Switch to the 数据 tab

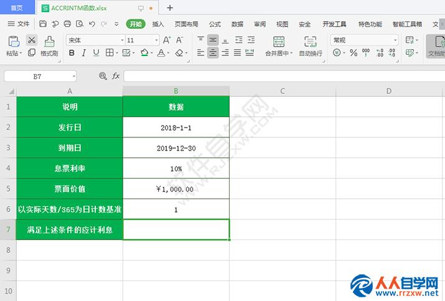coord(237,24)
